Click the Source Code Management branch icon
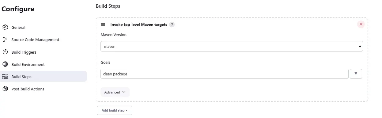 5,40
